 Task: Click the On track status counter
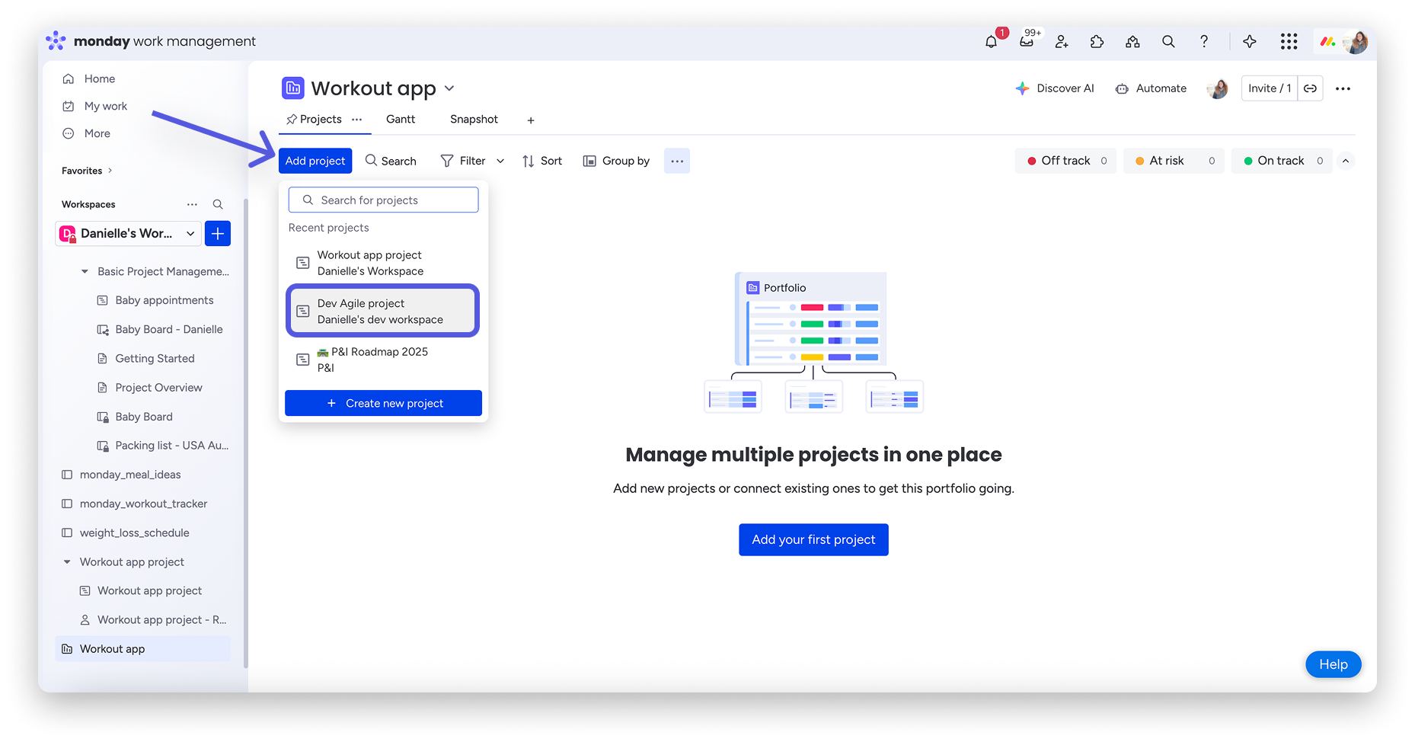[x=1282, y=161]
